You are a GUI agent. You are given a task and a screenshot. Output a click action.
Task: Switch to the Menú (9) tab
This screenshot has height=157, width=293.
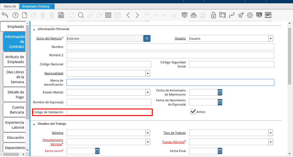(10, 6)
